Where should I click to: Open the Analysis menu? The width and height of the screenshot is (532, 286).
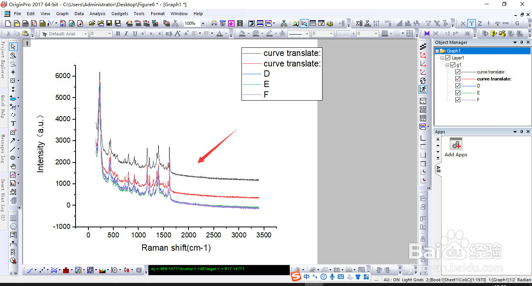click(x=97, y=14)
